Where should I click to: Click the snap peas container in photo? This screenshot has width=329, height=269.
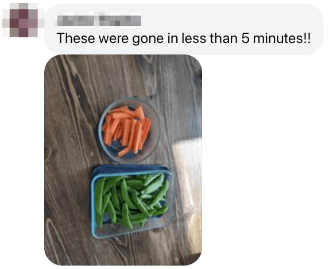[x=133, y=201]
